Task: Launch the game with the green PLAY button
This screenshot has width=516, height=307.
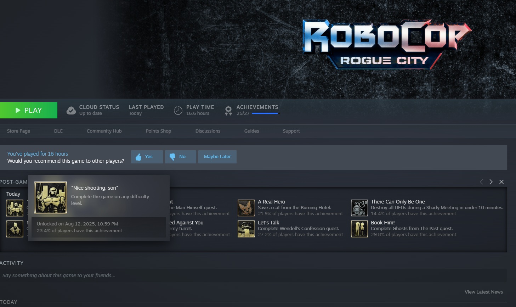Action: pos(29,110)
